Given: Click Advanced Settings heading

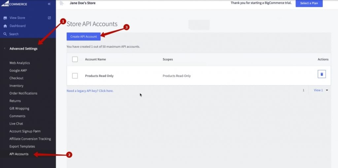Looking at the screenshot, I should pyautogui.click(x=23, y=49).
